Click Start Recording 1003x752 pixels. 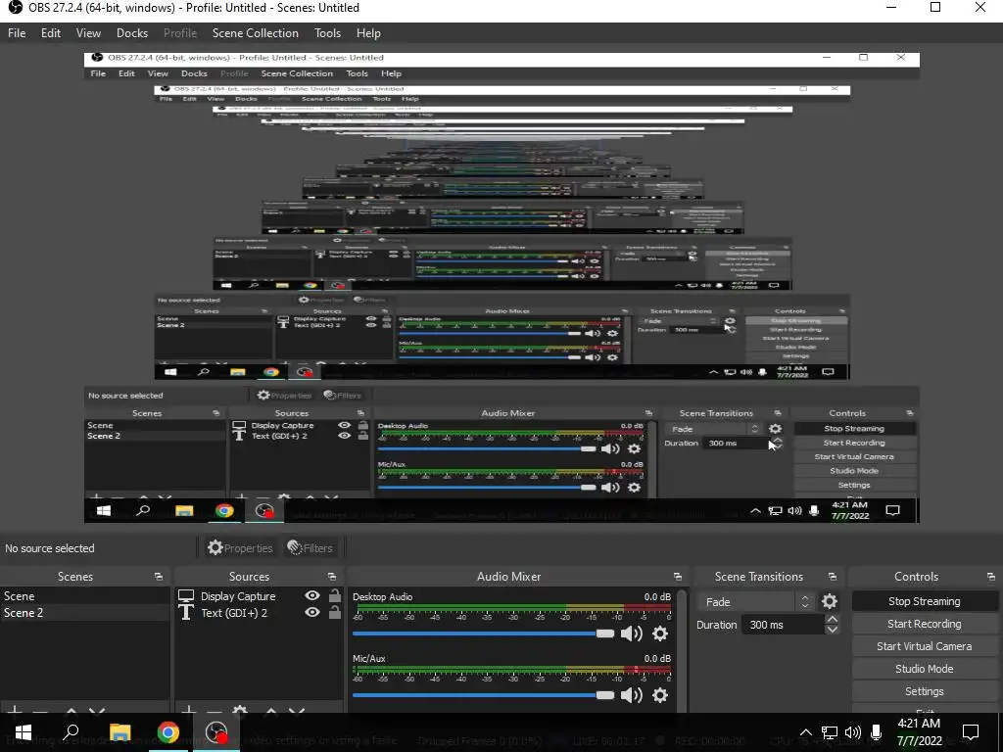(925, 624)
